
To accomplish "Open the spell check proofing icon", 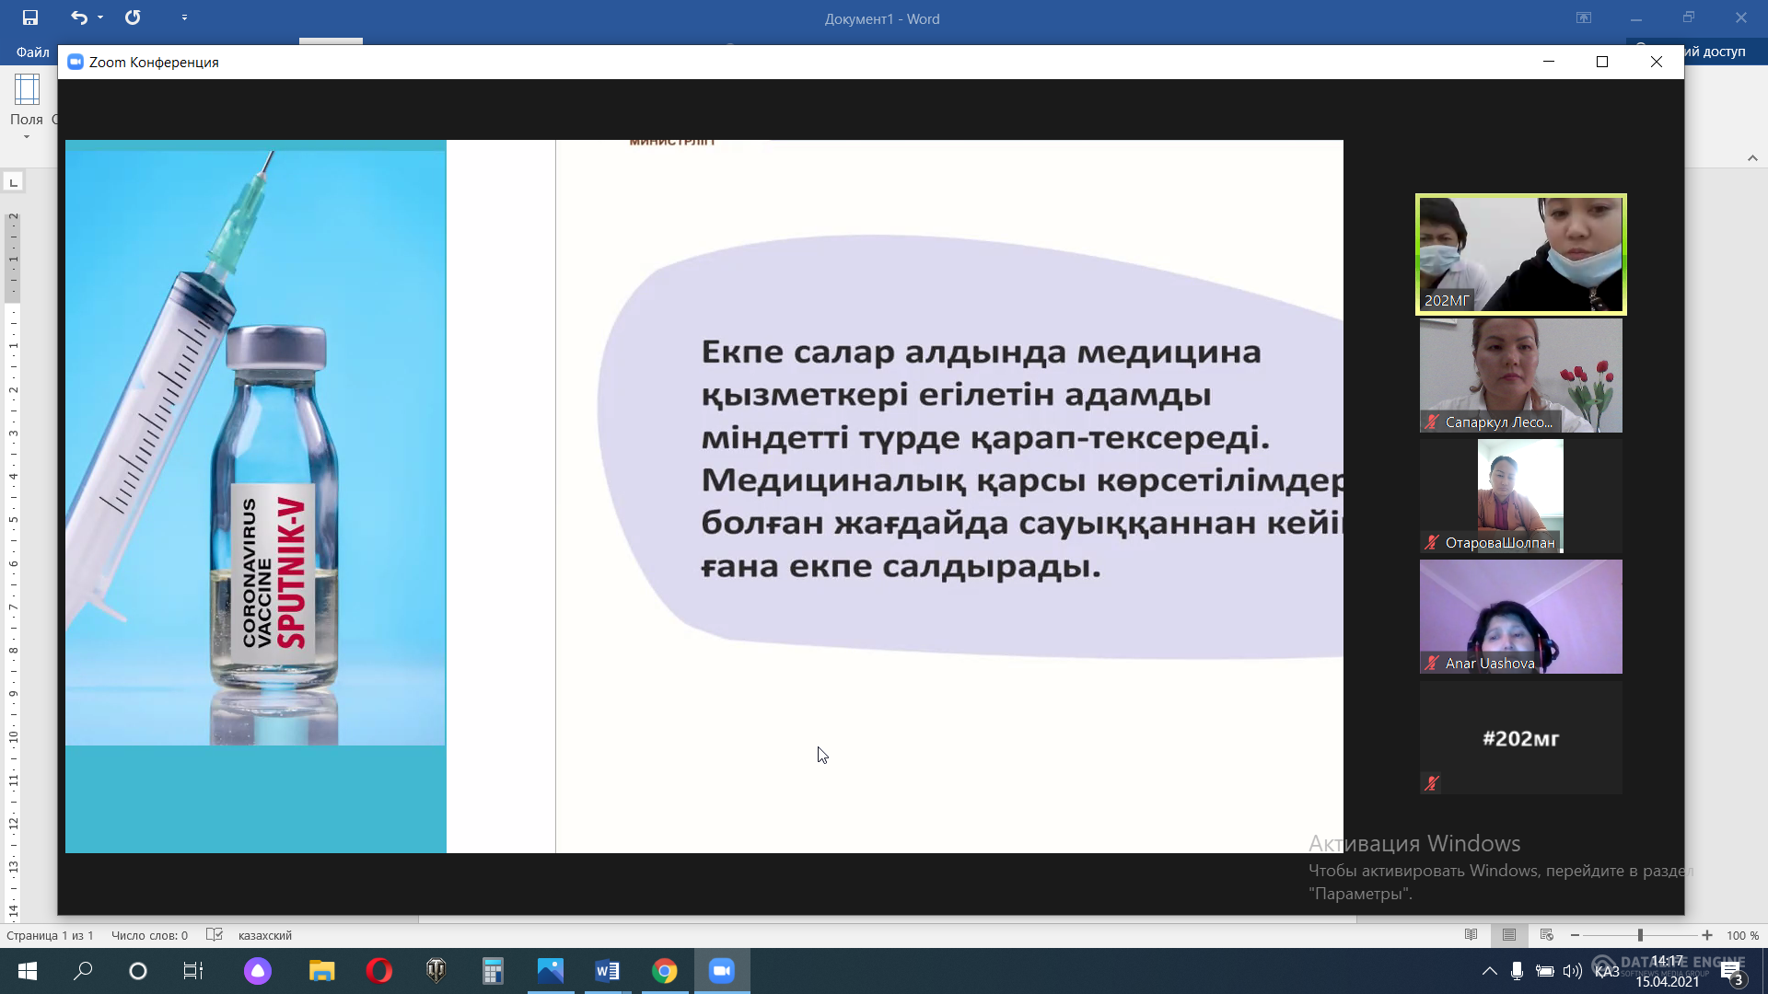I will (214, 935).
